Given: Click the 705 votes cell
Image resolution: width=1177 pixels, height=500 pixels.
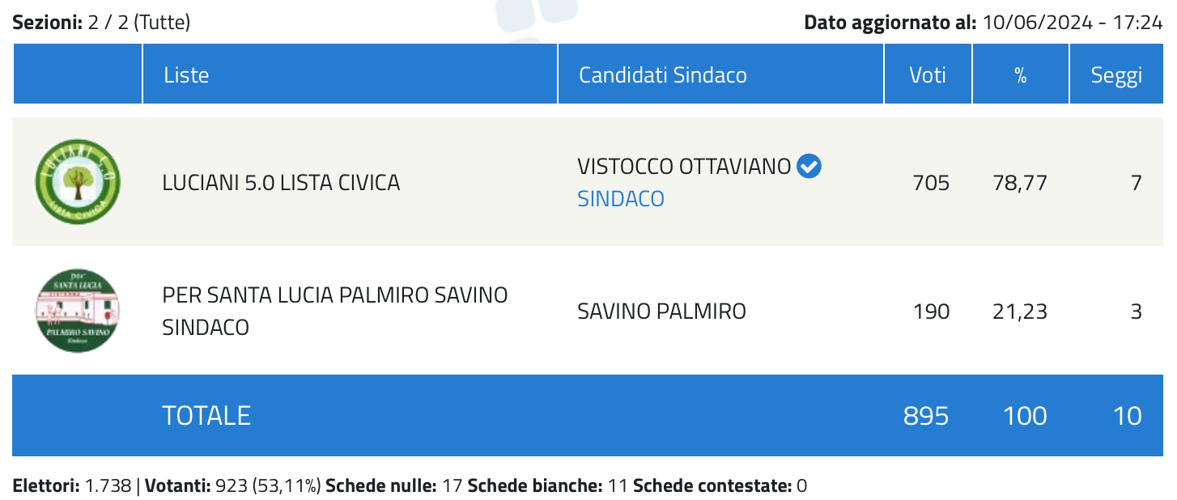Looking at the screenshot, I should coord(931,183).
